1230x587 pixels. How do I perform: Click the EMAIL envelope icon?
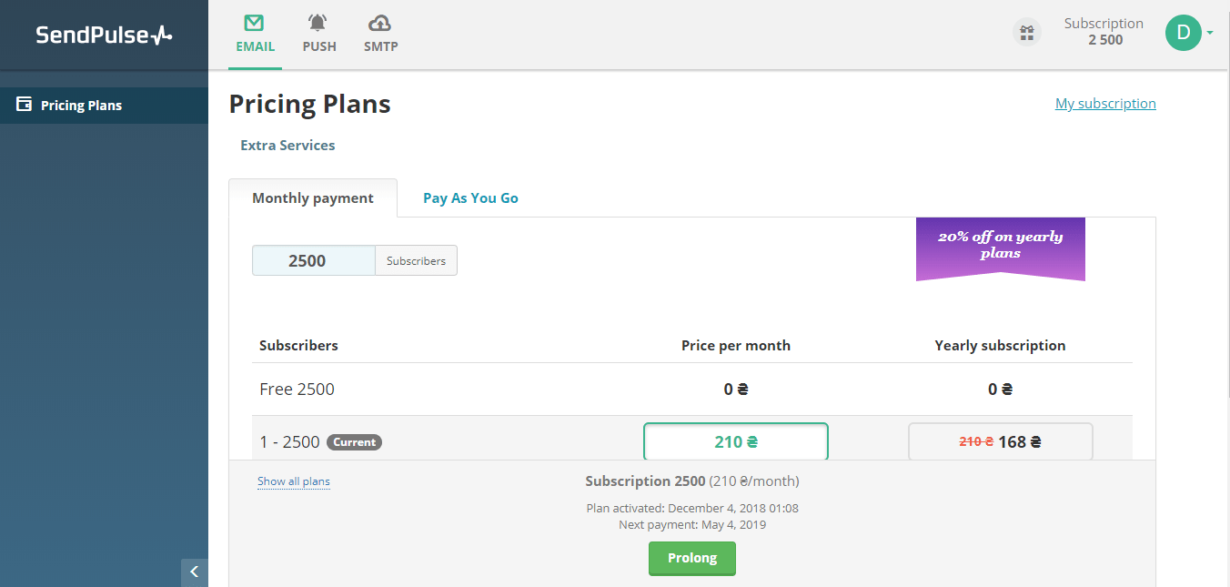coord(255,24)
